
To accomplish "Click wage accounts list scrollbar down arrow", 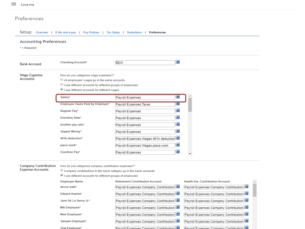I will click(x=190, y=154).
